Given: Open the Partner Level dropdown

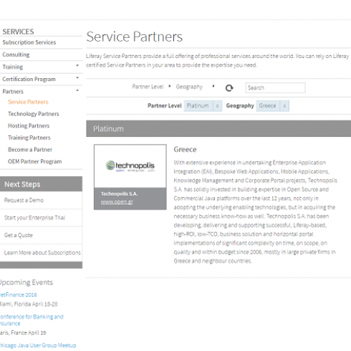Looking at the screenshot, I should [x=151, y=87].
